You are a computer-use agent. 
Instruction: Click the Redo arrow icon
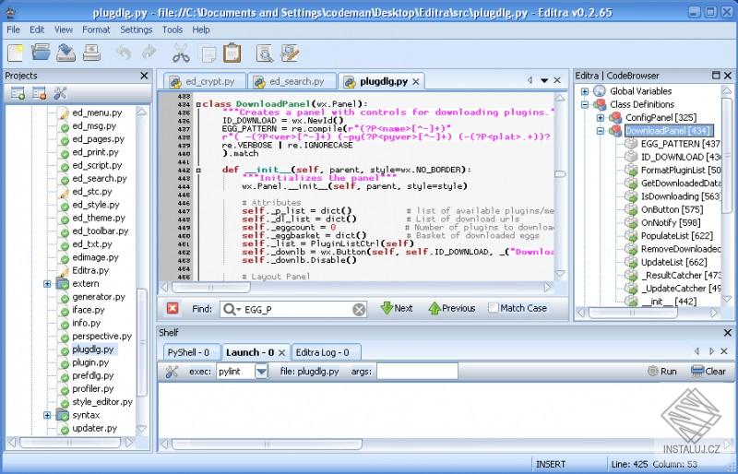point(149,53)
